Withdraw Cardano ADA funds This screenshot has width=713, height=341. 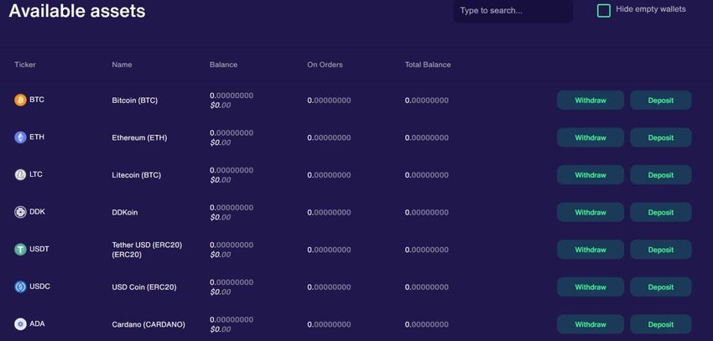(x=591, y=324)
